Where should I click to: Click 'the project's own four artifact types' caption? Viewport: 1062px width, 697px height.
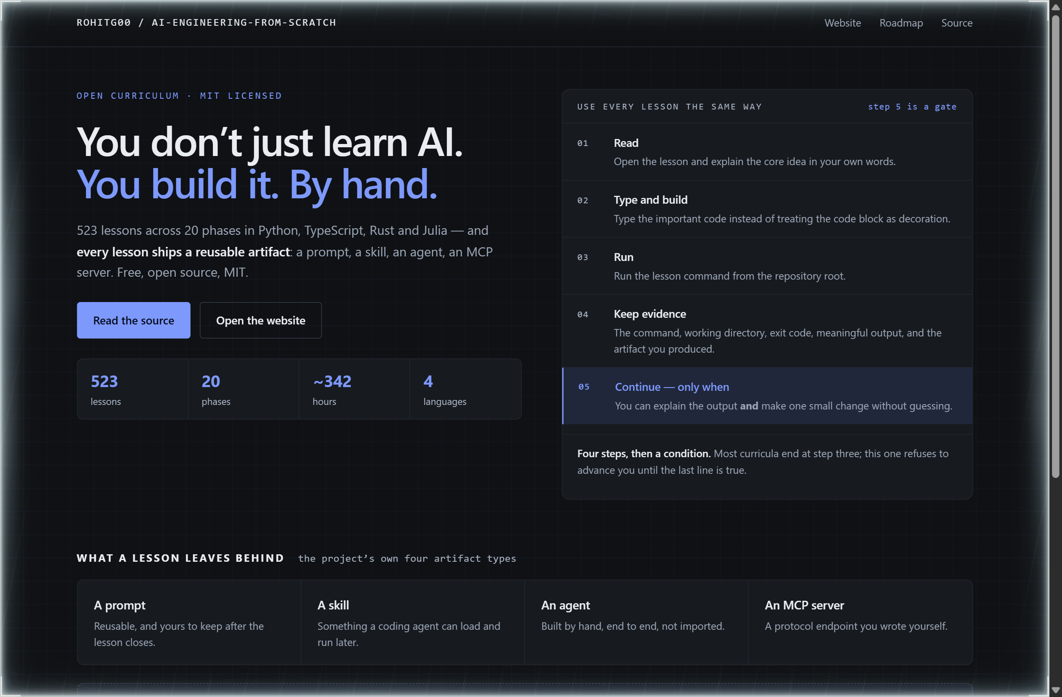(407, 559)
